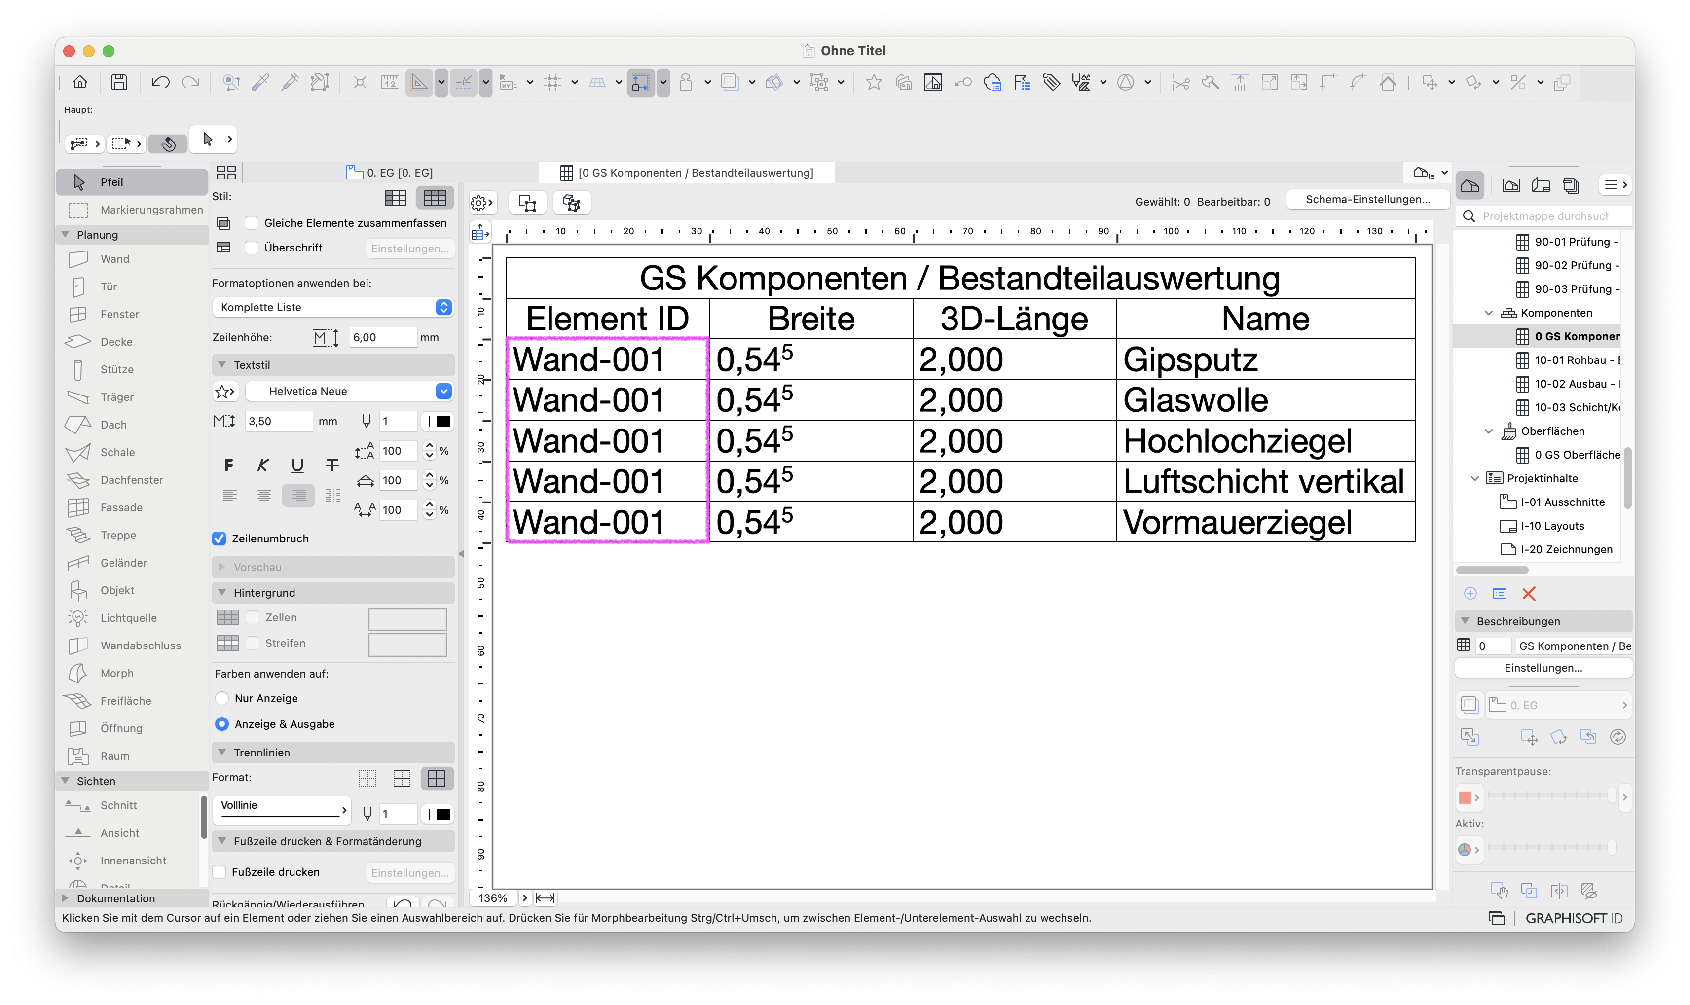Click the Home icon in the toolbar
Viewport: 1690px width, 1005px height.
coord(80,83)
